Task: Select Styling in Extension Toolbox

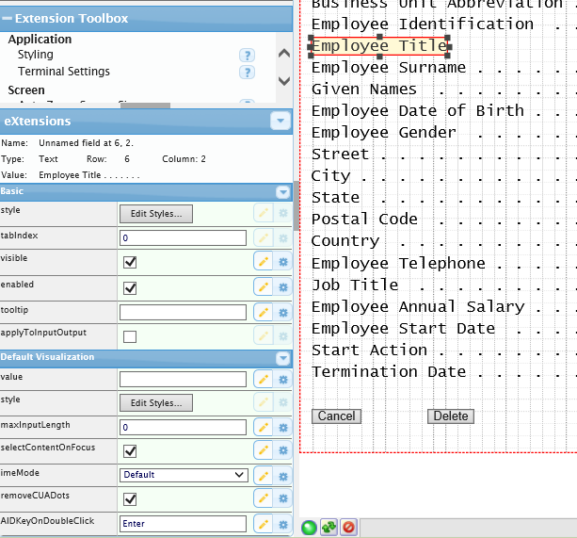Action: [x=36, y=56]
